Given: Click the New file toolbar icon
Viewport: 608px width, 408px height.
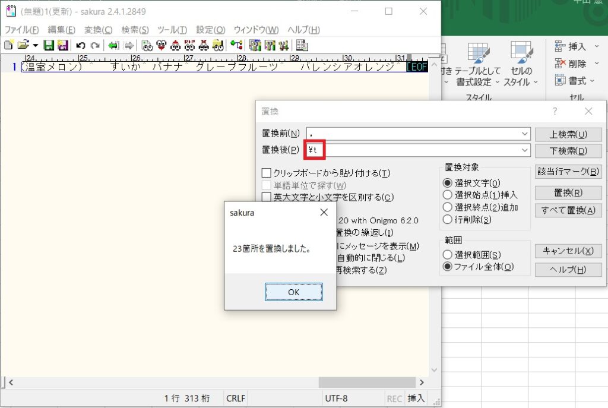Looking at the screenshot, I should point(8,45).
